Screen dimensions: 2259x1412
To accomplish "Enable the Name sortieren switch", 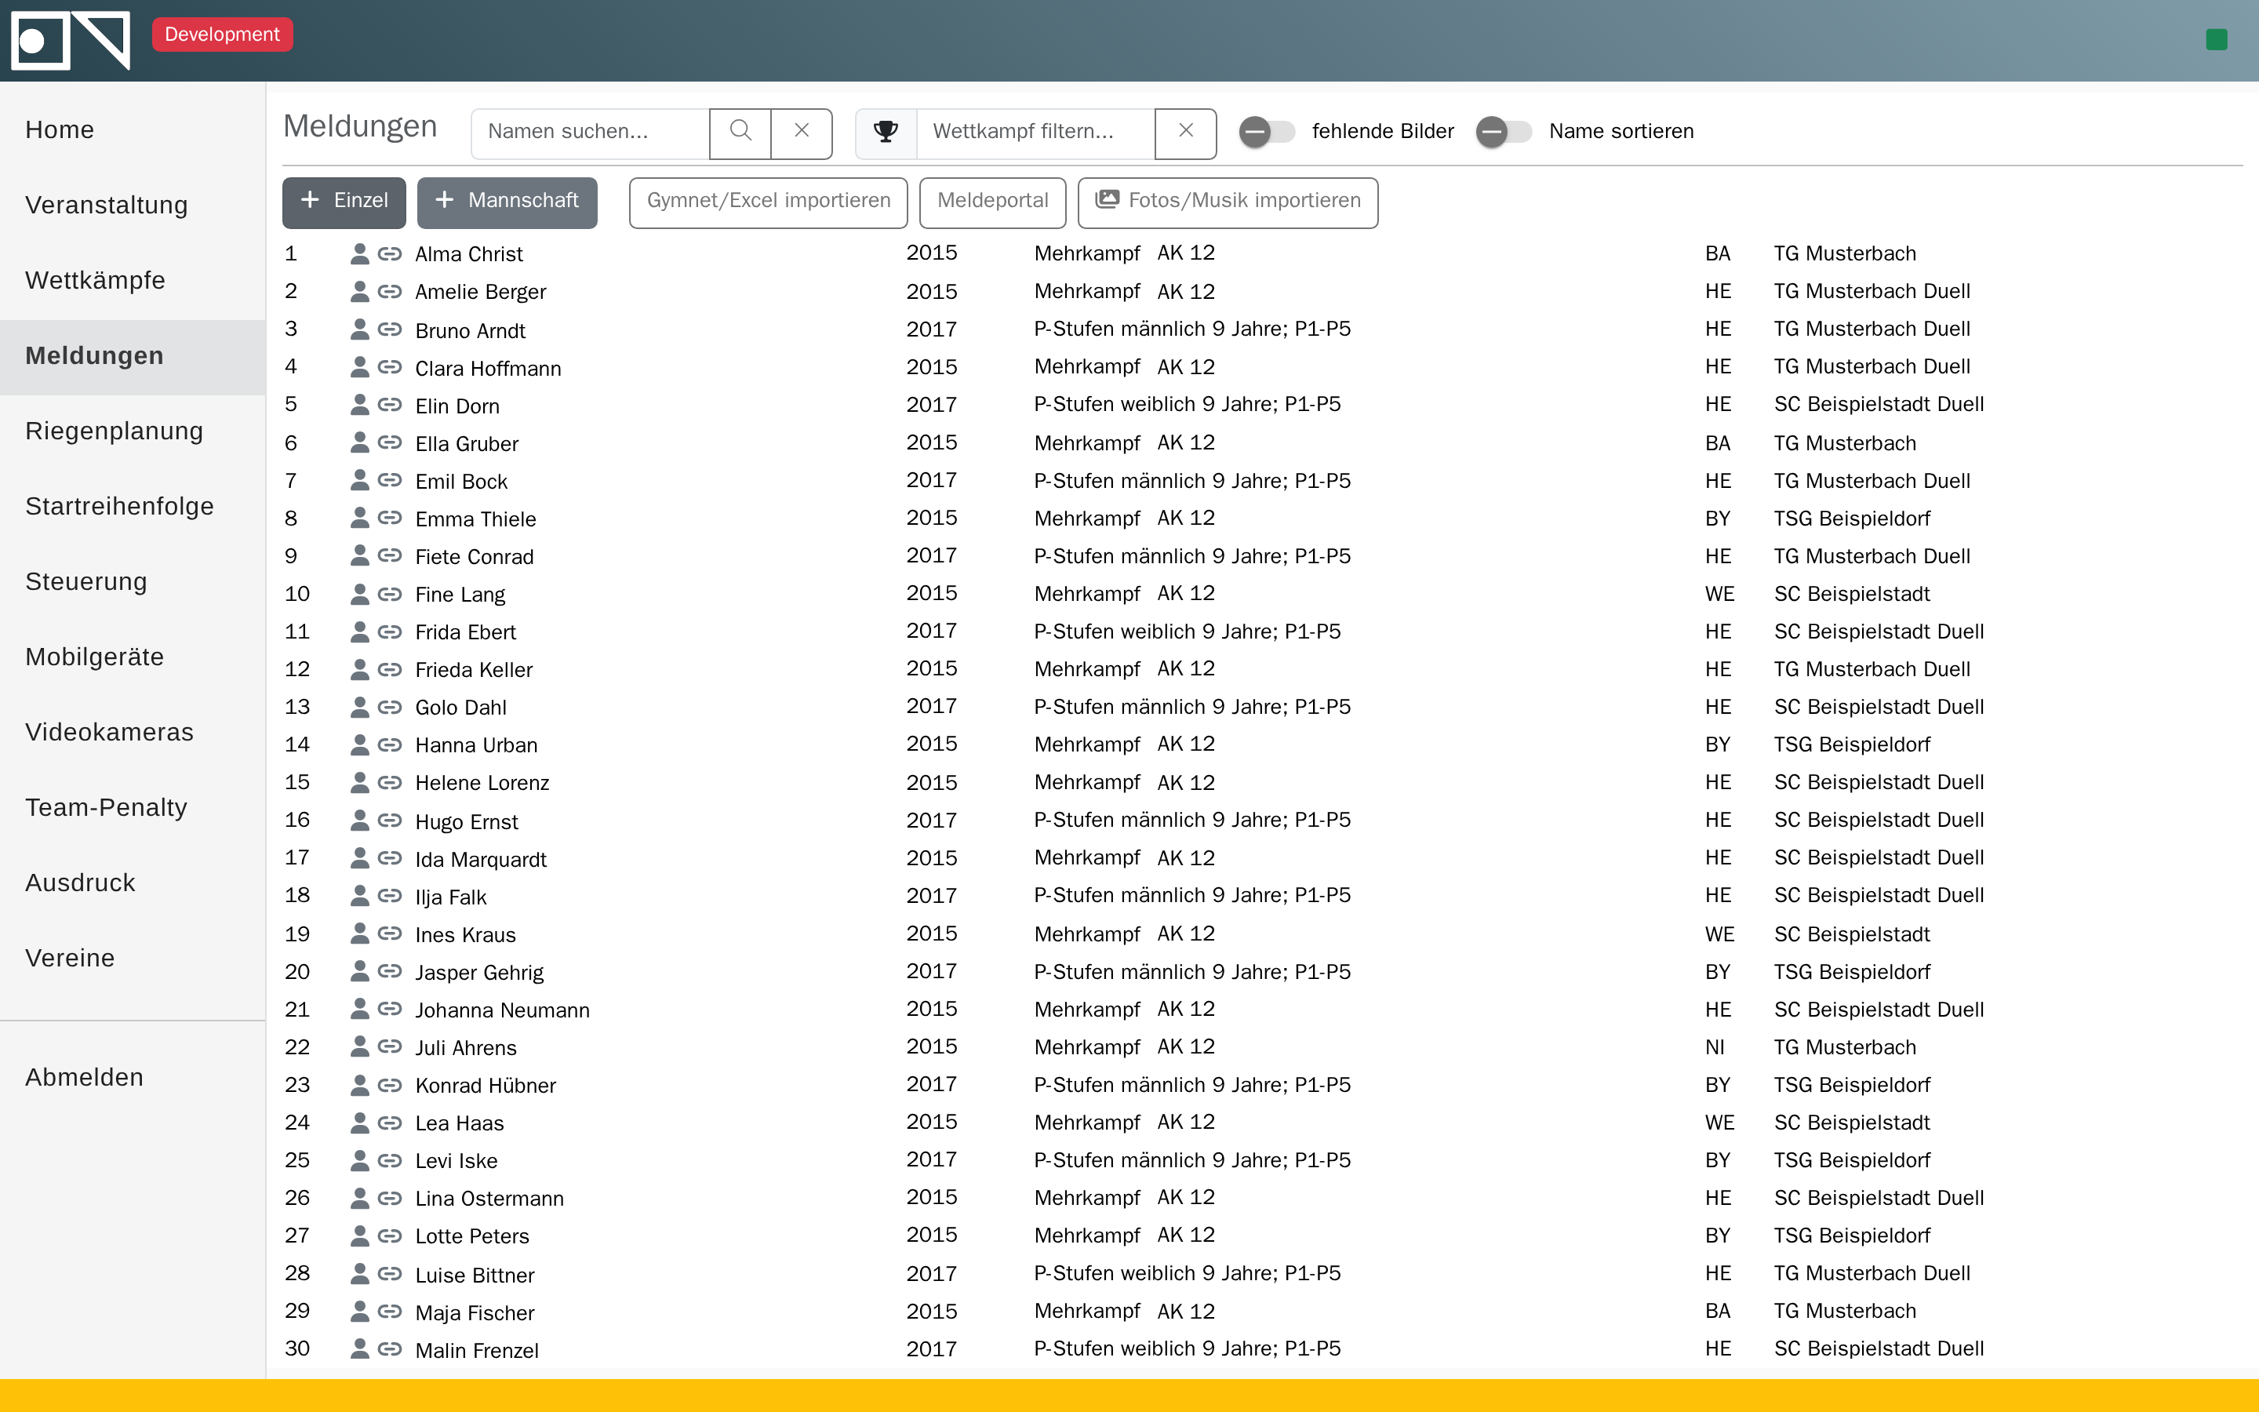I will coord(1504,132).
